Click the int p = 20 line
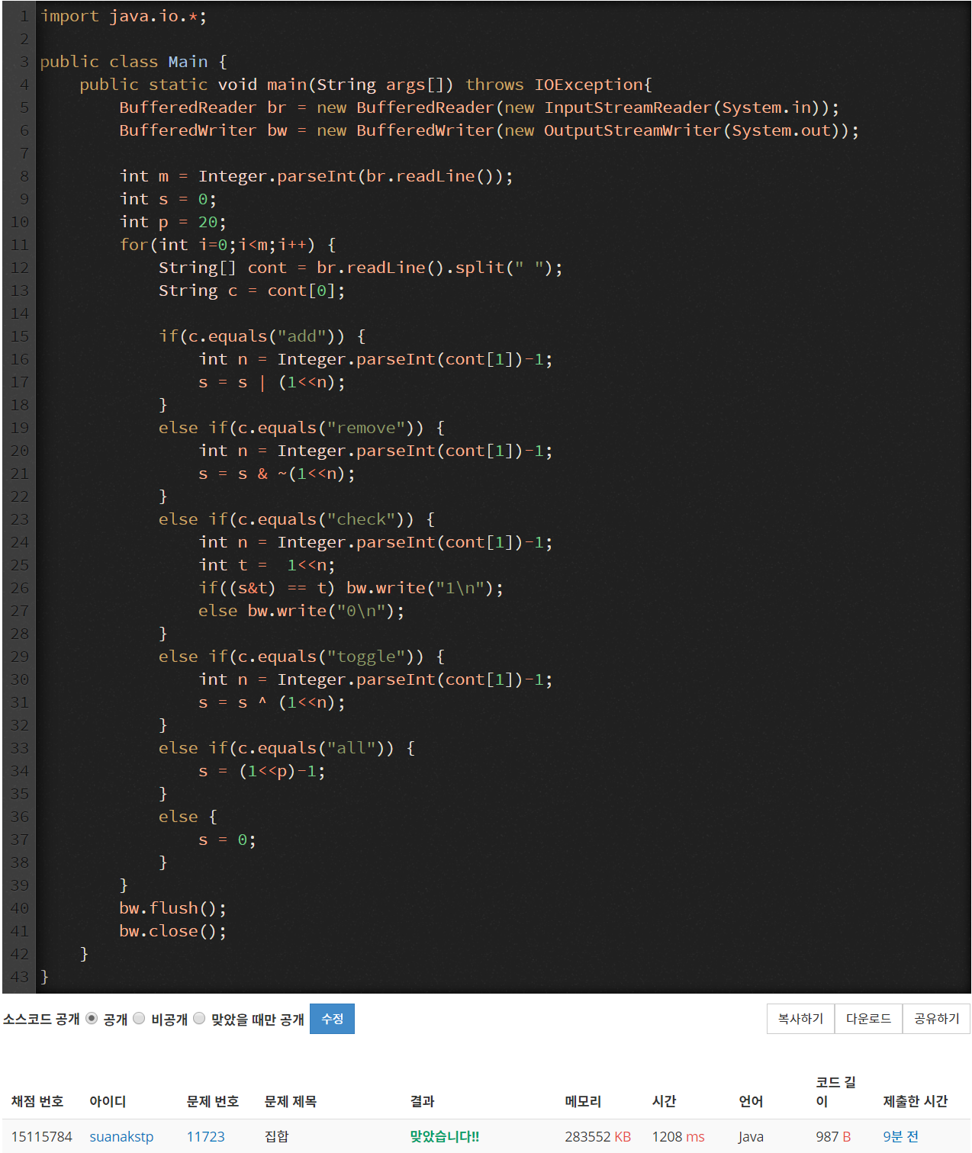Image resolution: width=972 pixels, height=1153 pixels. tap(172, 222)
